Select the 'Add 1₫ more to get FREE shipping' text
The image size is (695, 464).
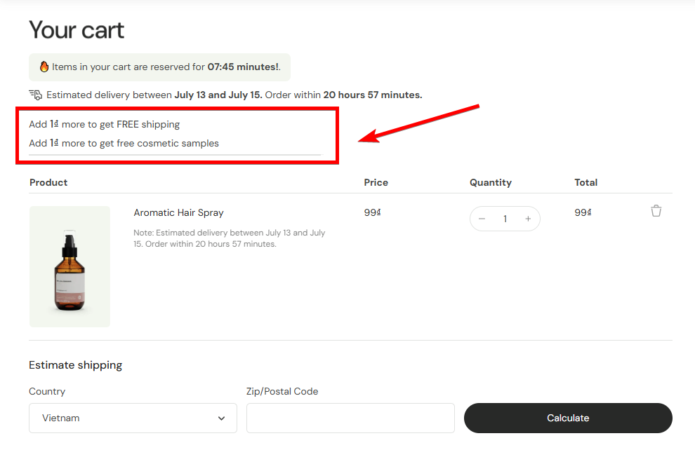[x=104, y=124]
